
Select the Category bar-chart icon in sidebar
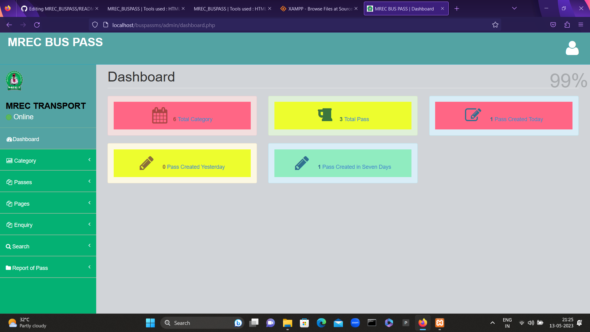coord(9,160)
